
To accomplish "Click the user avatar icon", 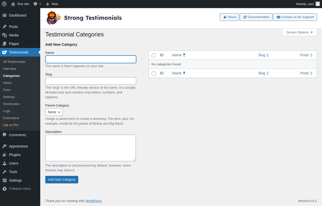I will coord(318,4).
